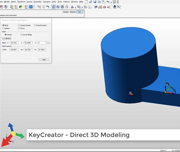Open the ellipsis button next to Z field
The image size is (180, 152).
(48, 43)
